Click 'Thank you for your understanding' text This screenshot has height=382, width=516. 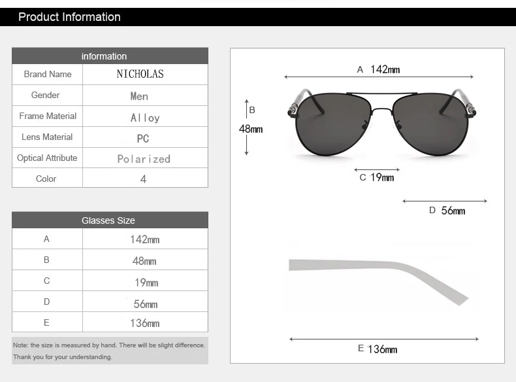pos(63,357)
